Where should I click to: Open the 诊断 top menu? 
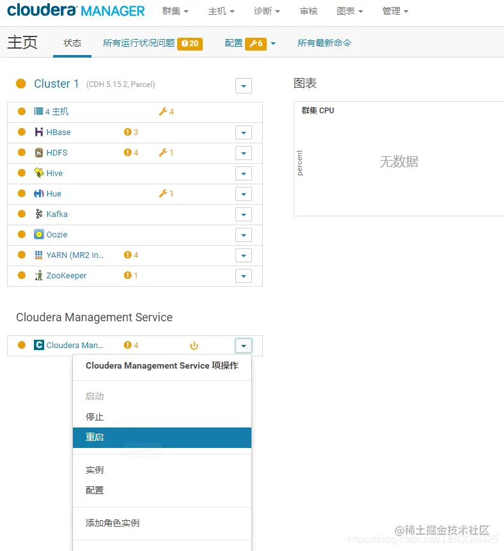point(267,12)
